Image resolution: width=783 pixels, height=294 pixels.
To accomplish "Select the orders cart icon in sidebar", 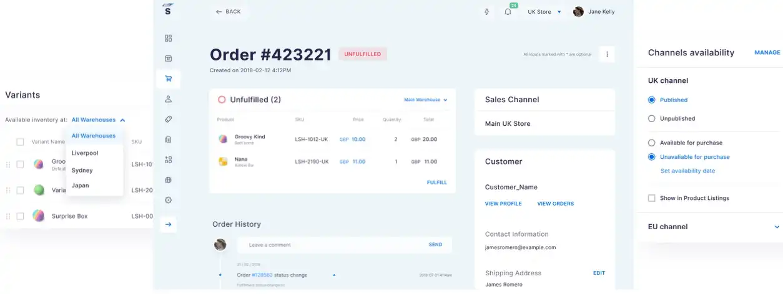I will [168, 78].
